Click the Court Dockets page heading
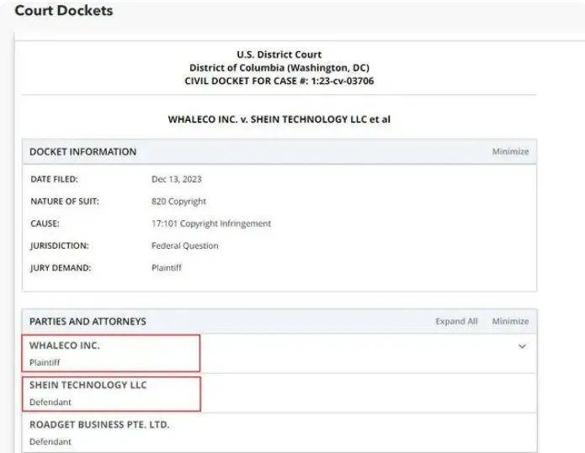Image resolution: width=585 pixels, height=453 pixels. click(x=64, y=10)
